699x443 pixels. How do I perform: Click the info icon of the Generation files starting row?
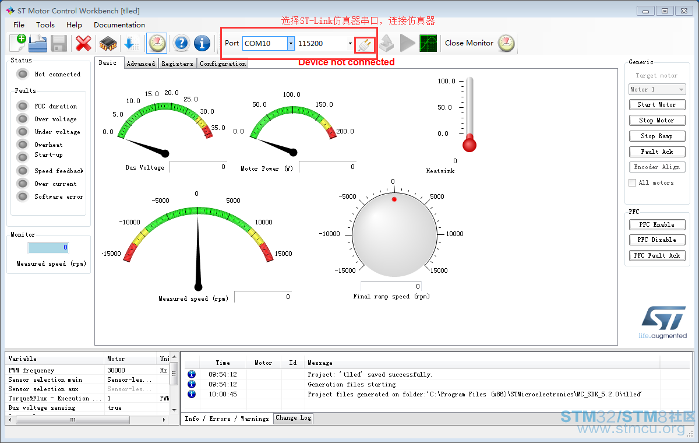click(192, 384)
